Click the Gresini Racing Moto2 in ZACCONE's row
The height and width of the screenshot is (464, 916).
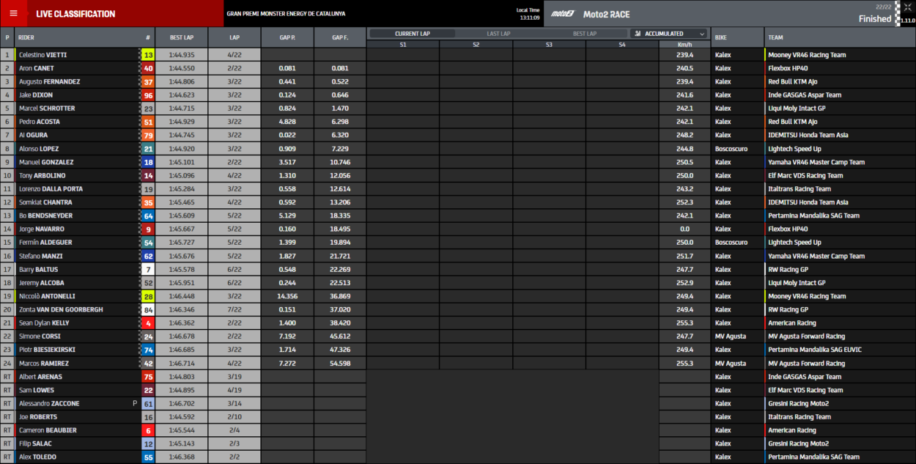[x=798, y=404]
